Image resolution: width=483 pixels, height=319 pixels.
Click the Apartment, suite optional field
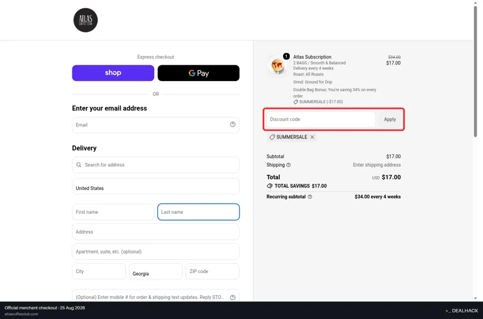(x=155, y=252)
